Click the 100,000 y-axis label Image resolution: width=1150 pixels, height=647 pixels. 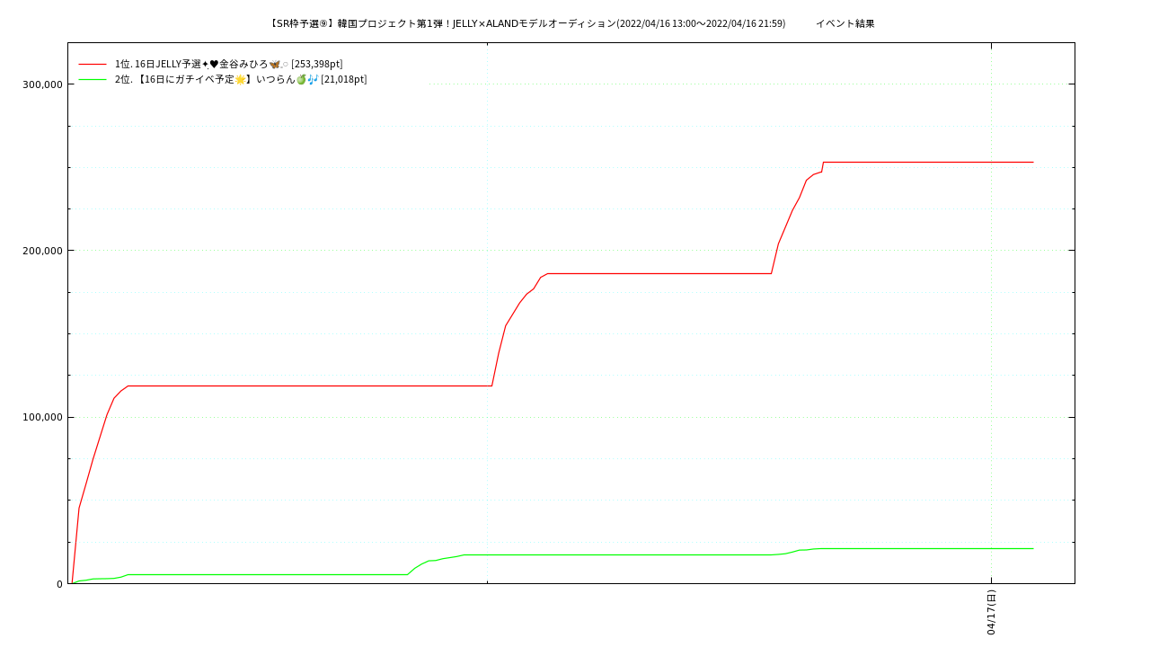pos(42,417)
